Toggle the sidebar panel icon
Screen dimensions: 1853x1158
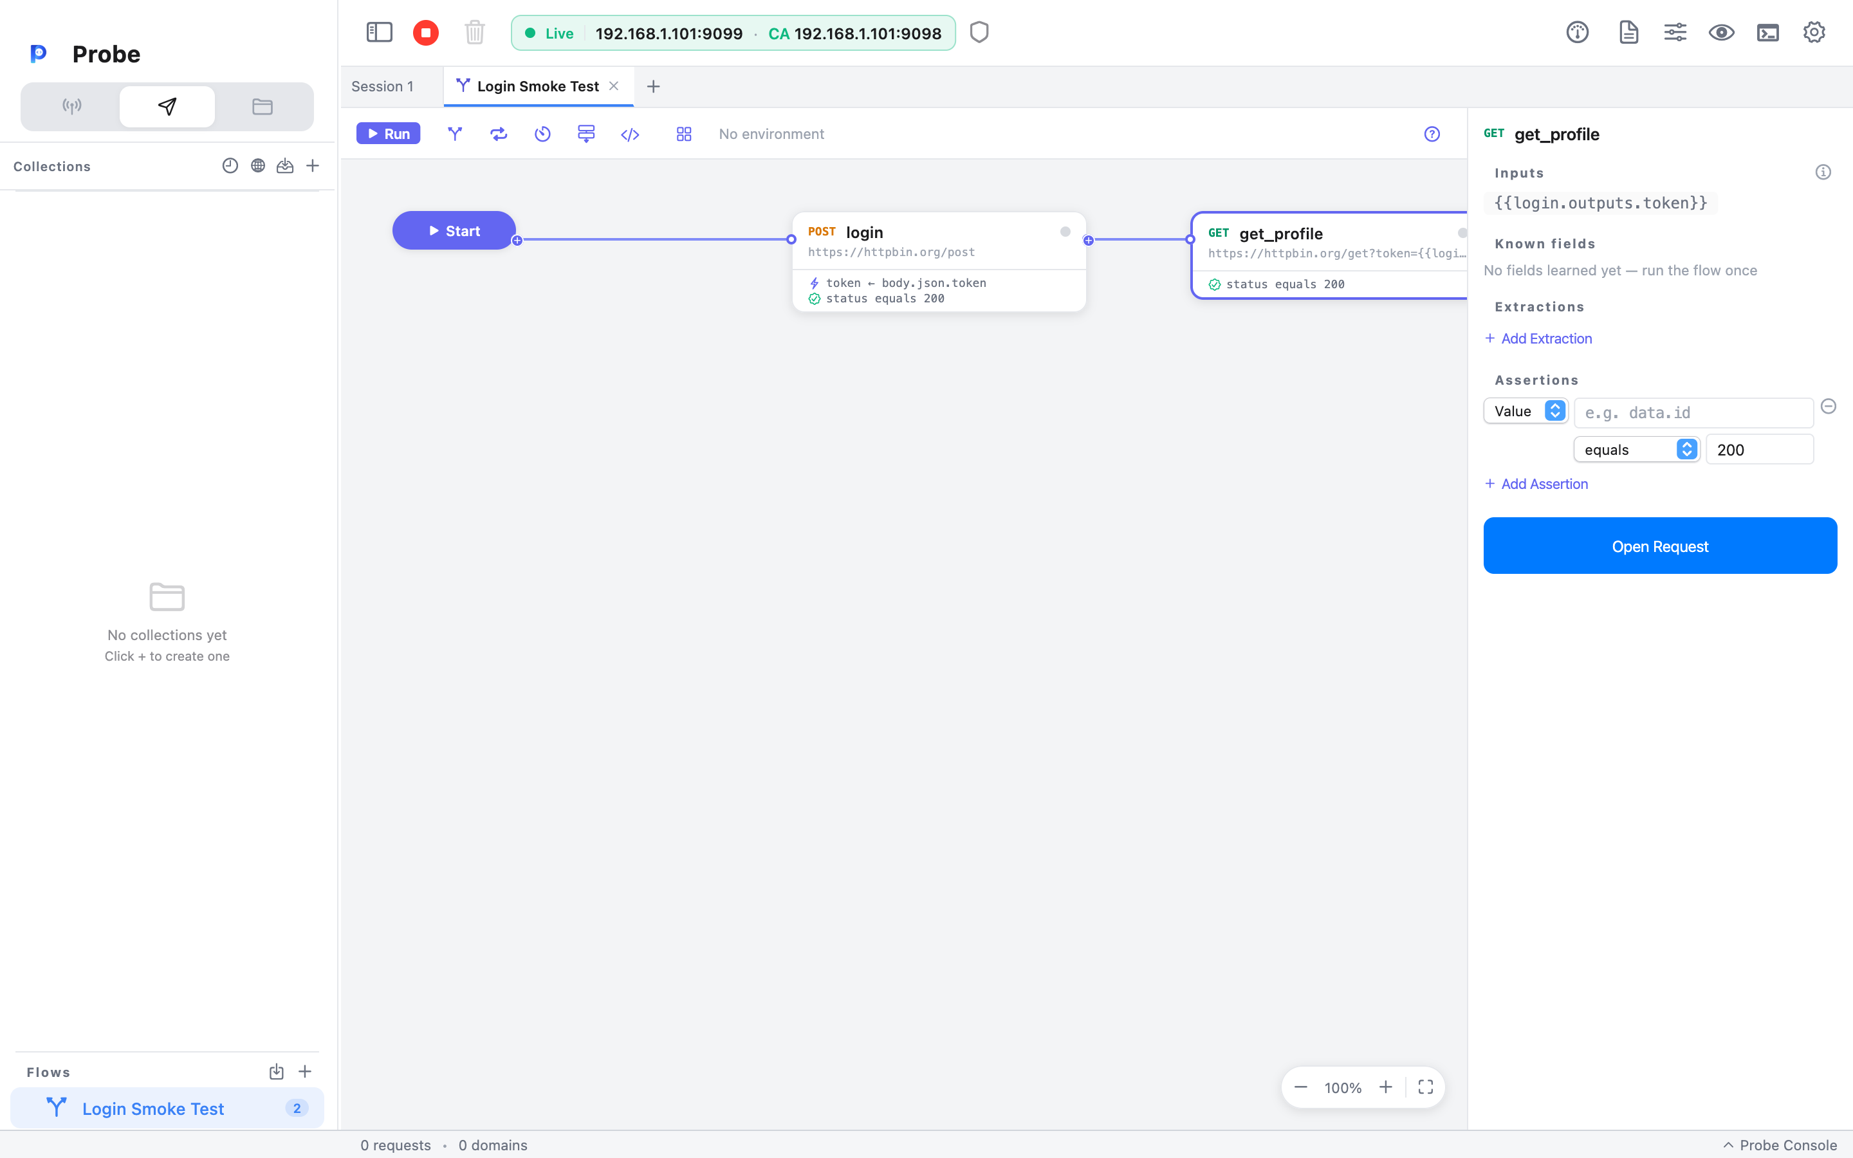pos(379,32)
